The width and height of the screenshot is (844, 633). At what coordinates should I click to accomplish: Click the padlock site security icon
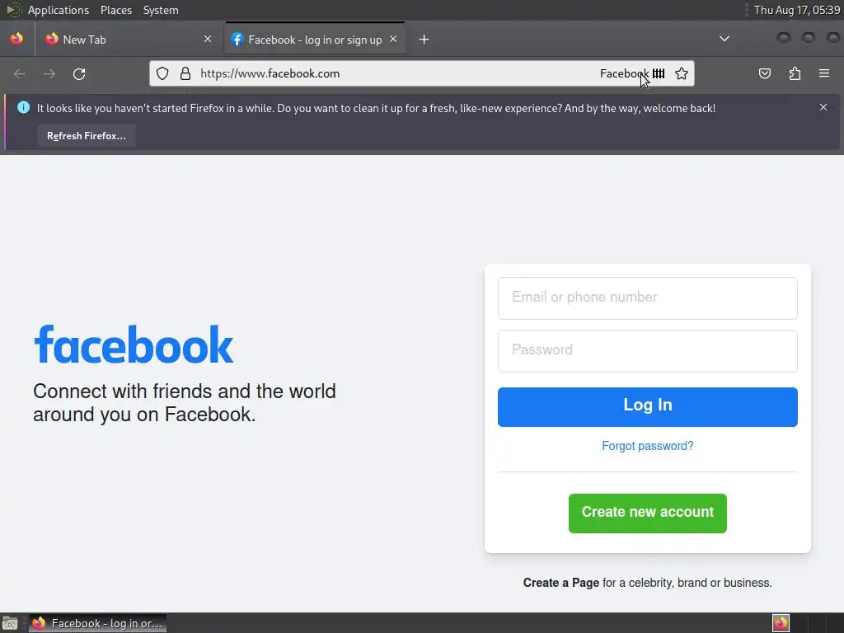point(185,73)
